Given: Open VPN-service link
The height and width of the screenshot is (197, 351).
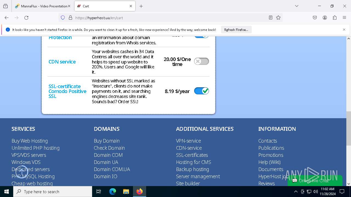Looking at the screenshot, I should tap(188, 141).
